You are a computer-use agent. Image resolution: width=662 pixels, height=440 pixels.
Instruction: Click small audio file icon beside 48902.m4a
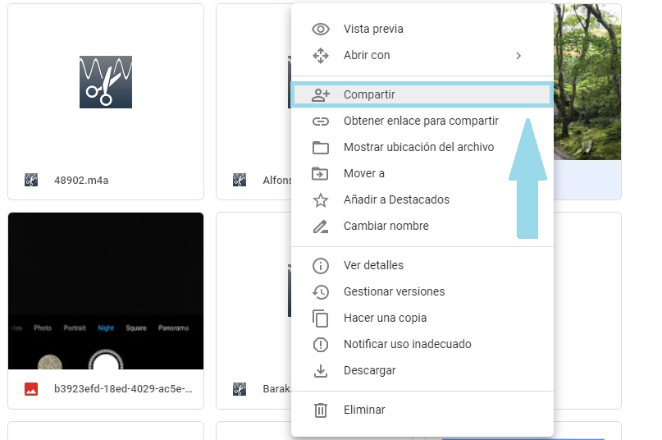click(x=31, y=180)
